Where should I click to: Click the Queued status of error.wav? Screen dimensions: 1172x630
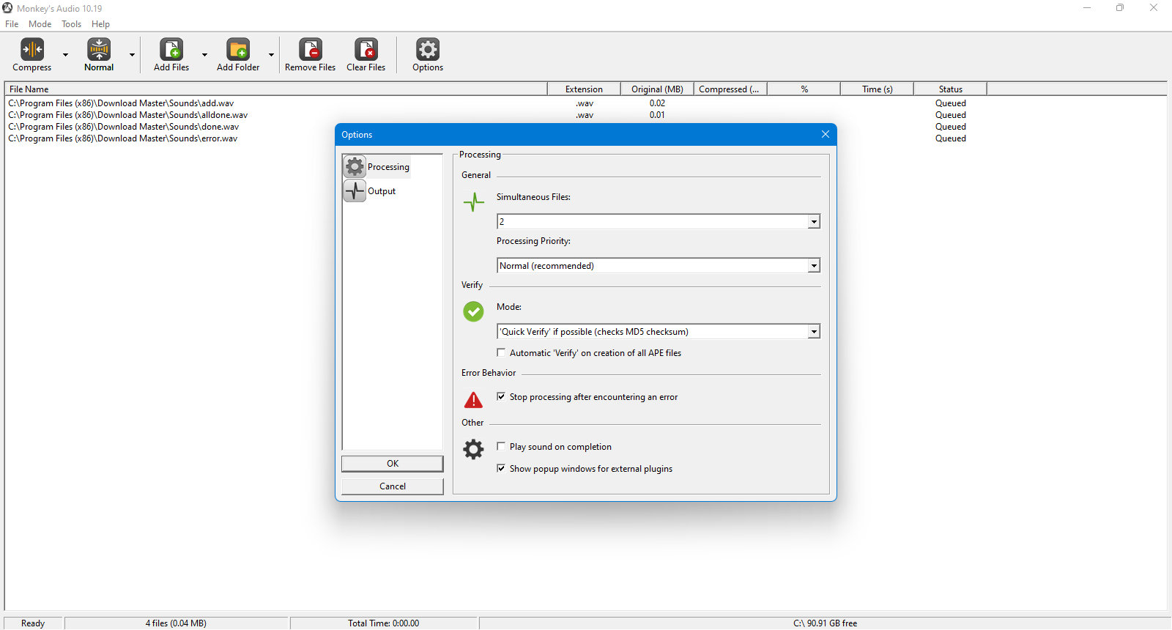tap(951, 138)
